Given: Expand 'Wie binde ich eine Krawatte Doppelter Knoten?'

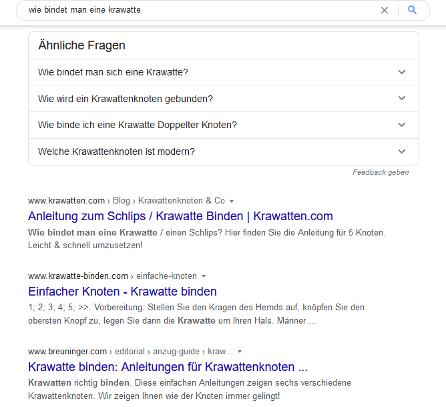Looking at the screenshot, I should (x=401, y=125).
